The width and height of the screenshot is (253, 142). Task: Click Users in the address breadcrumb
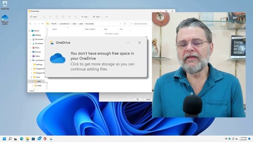[74, 24]
